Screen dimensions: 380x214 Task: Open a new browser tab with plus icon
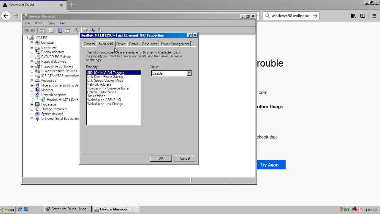pyautogui.click(x=71, y=5)
